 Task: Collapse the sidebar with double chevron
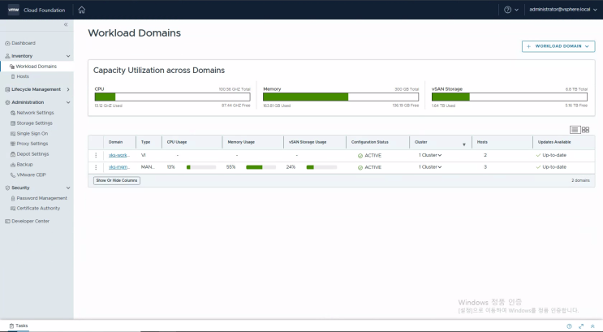(x=66, y=24)
